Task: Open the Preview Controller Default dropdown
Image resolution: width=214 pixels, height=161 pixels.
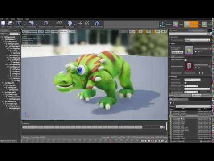Action: (x=197, y=40)
